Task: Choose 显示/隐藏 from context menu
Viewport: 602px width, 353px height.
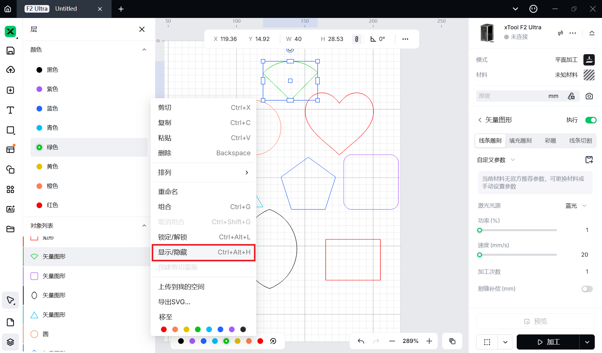Action: click(204, 252)
